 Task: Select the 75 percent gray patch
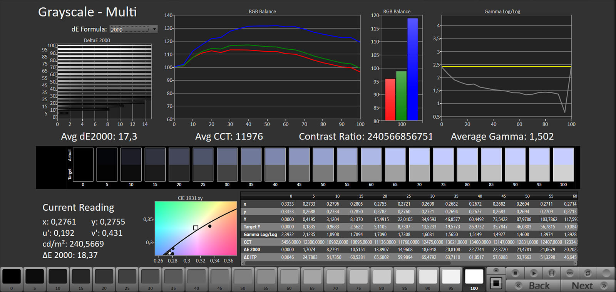point(358,277)
